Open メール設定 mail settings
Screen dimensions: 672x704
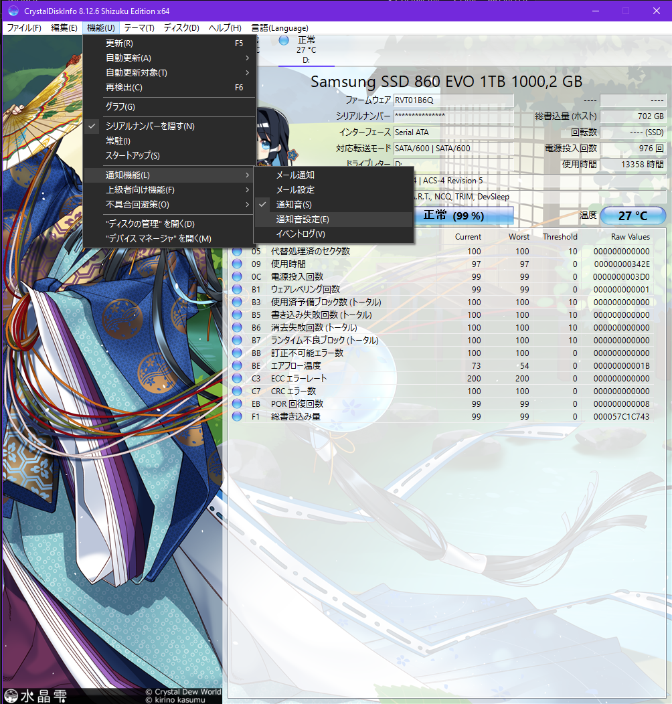[x=333, y=190]
